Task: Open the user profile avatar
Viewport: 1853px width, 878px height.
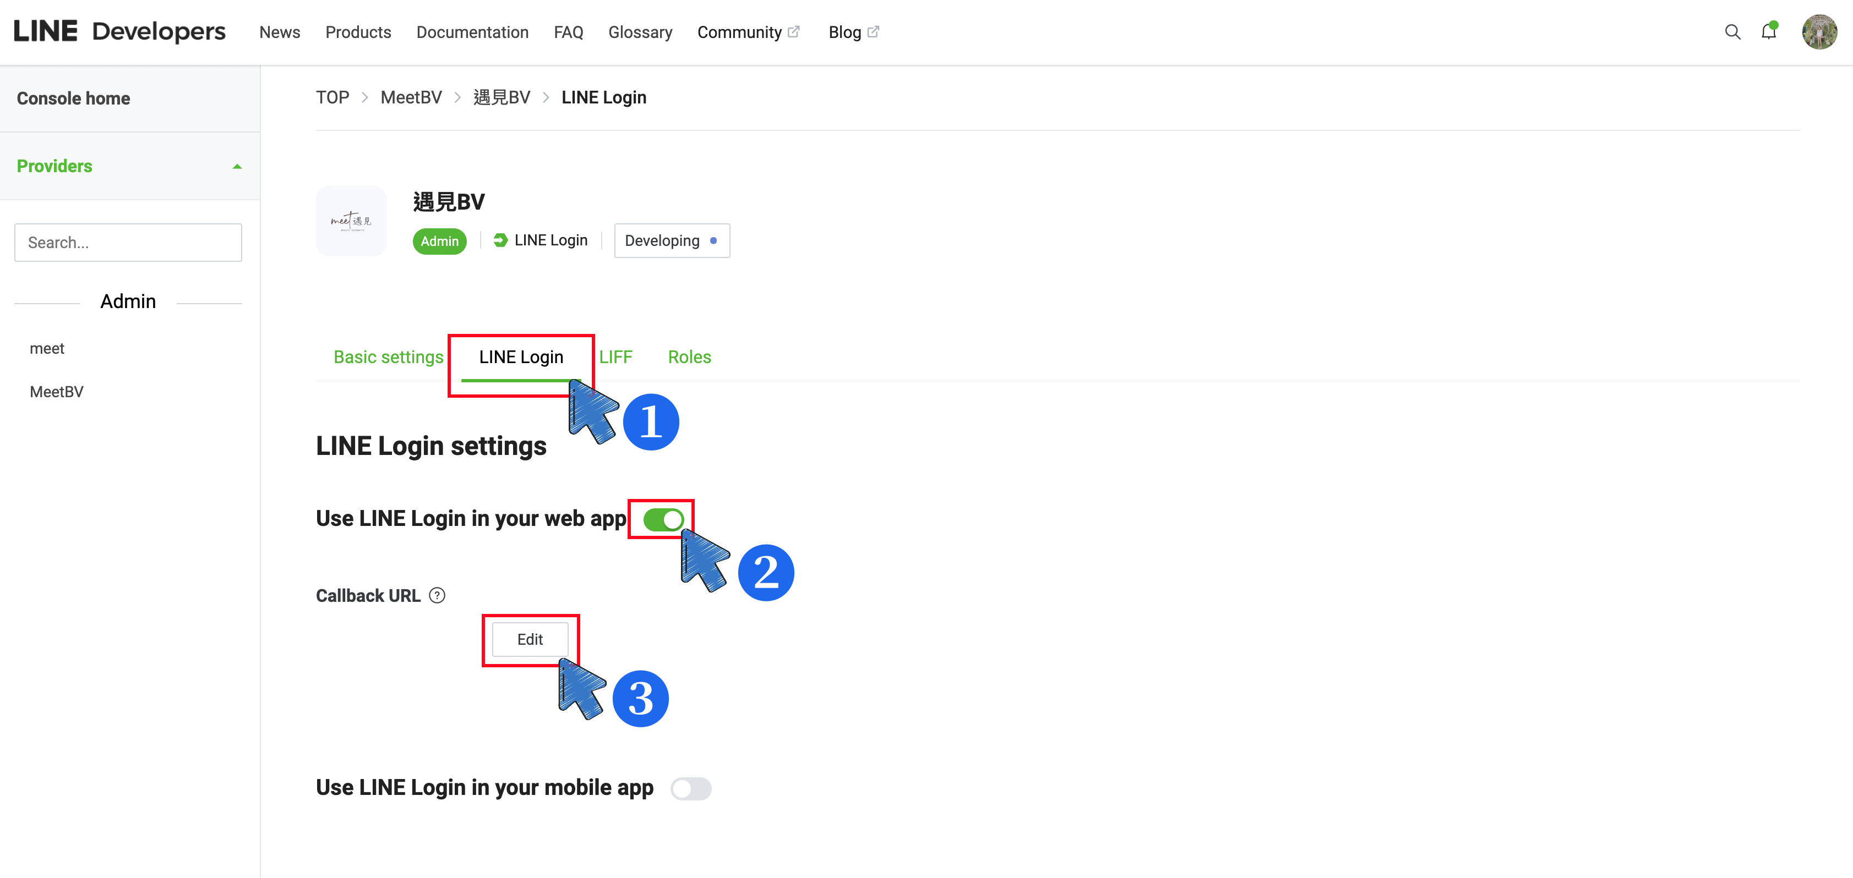Action: [1818, 32]
